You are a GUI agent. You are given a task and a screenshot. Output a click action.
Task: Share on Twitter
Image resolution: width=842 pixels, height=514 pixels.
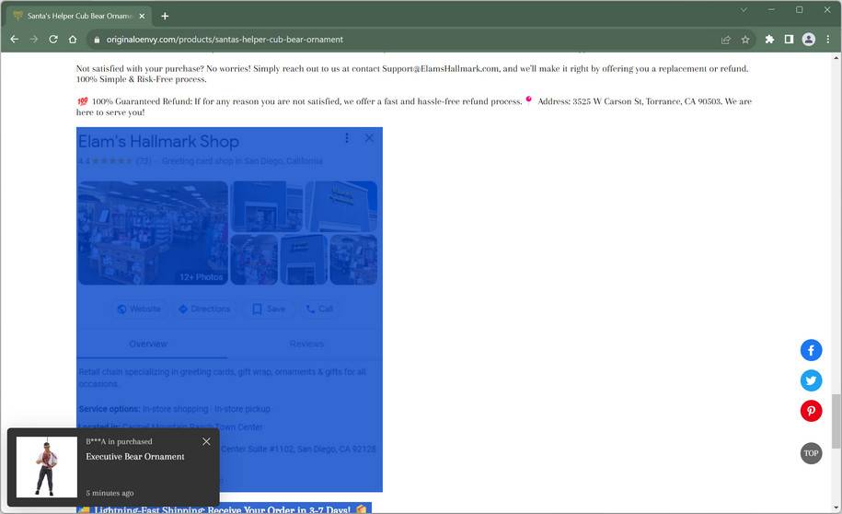(811, 380)
